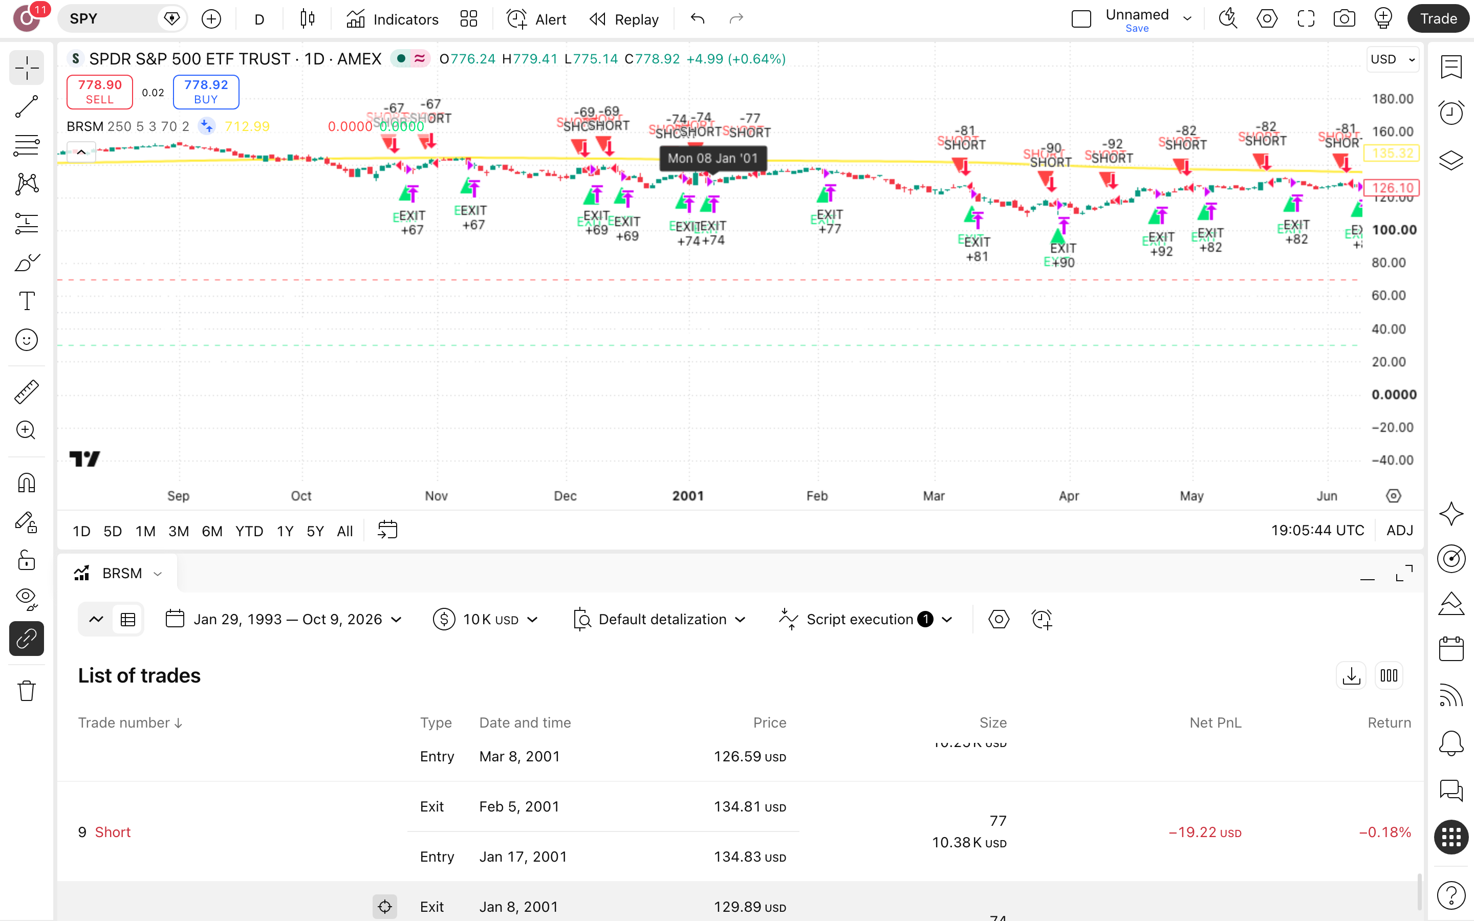Open the forecasting and position tools
The image size is (1474, 921).
click(x=26, y=224)
